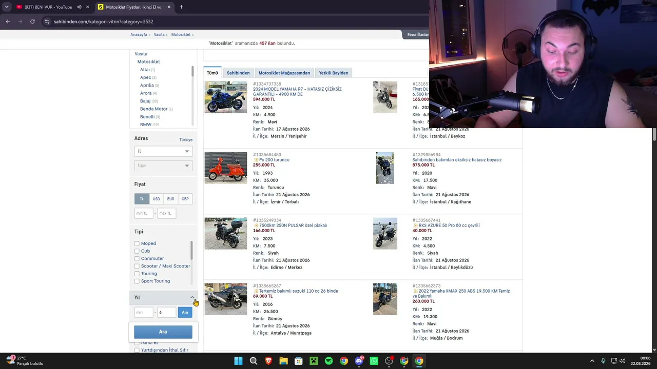The image size is (657, 369).
Task: Open the 7500km 250N PULSAR listing link
Action: click(x=293, y=225)
